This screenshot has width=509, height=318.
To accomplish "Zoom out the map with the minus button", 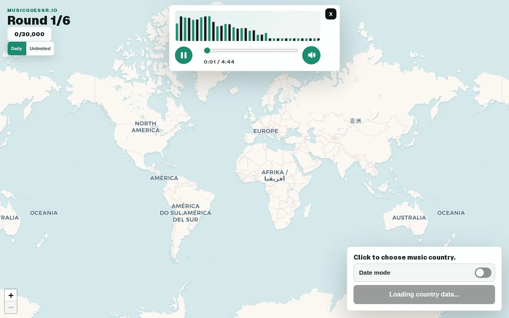I will [11, 307].
